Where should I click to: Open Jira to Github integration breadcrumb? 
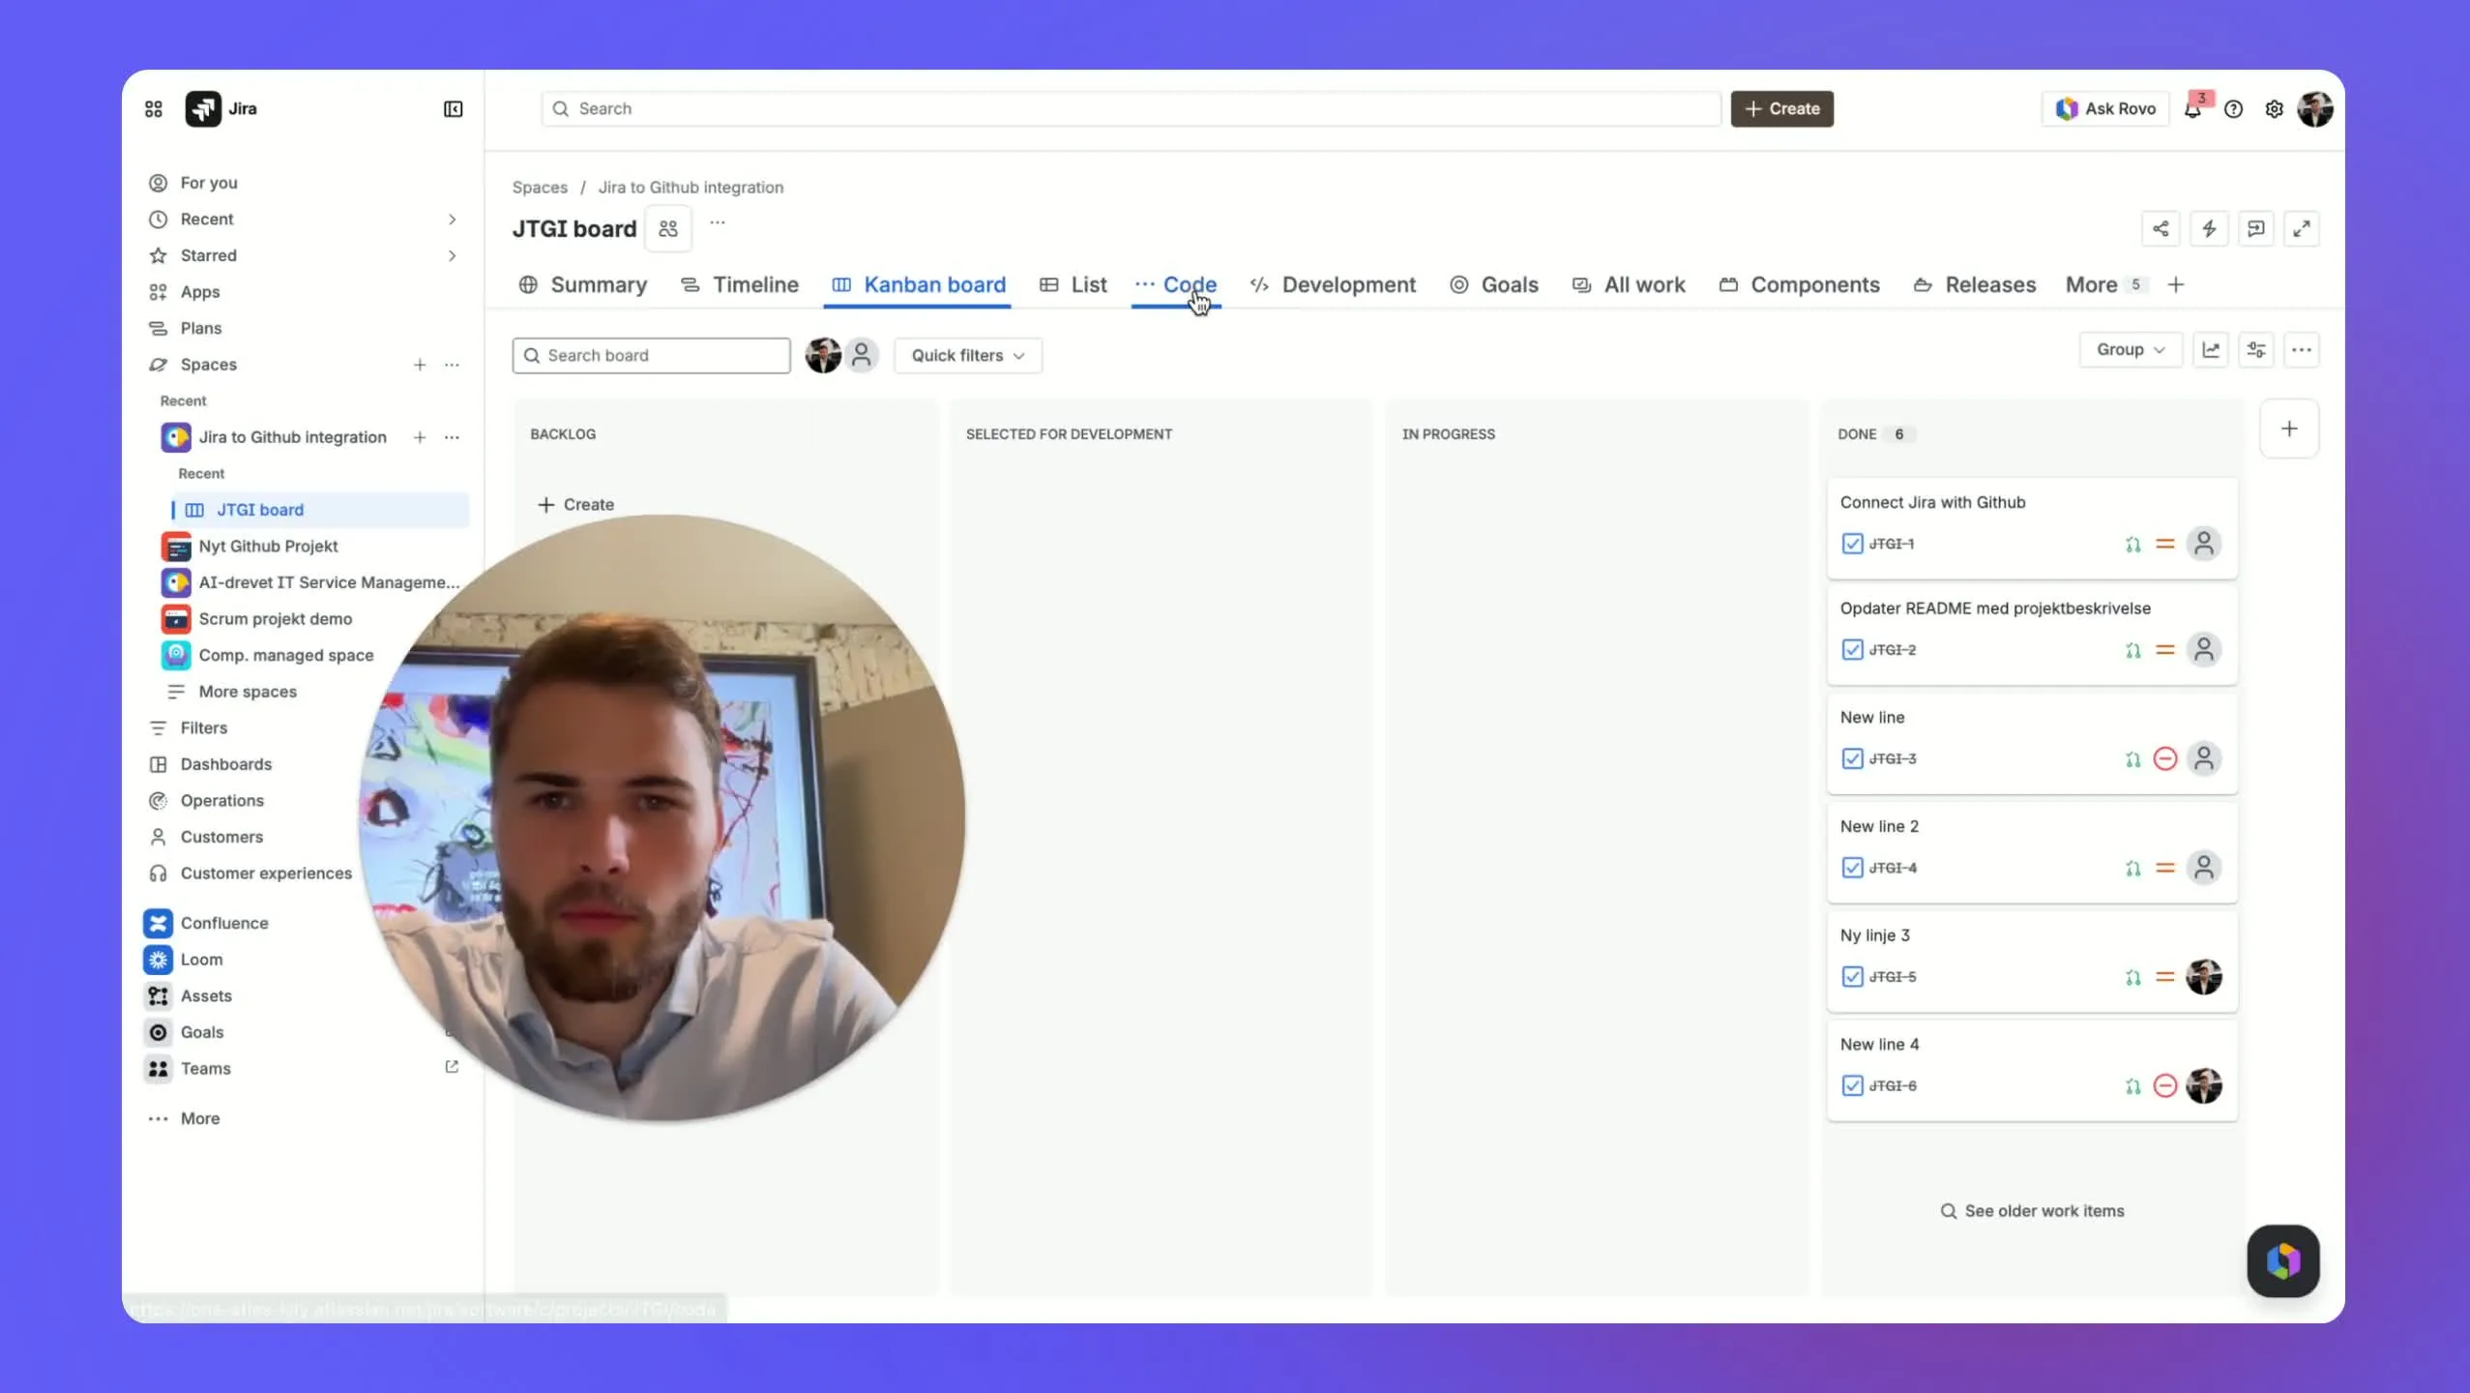coord(691,187)
